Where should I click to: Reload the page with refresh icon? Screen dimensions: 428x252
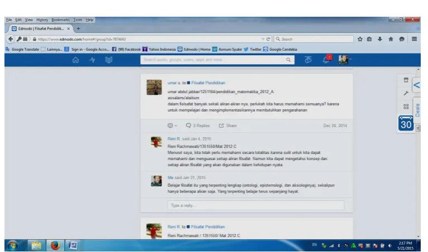(268, 39)
